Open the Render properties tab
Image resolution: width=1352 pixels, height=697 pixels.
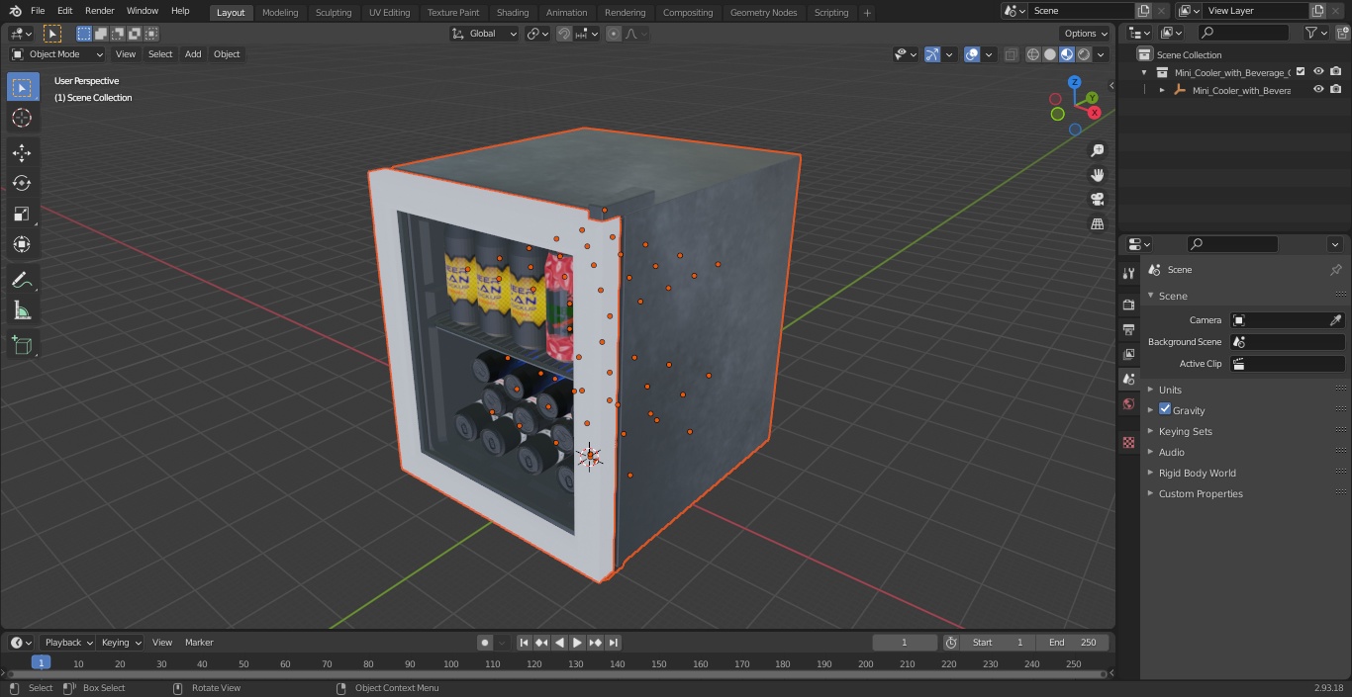tap(1128, 305)
